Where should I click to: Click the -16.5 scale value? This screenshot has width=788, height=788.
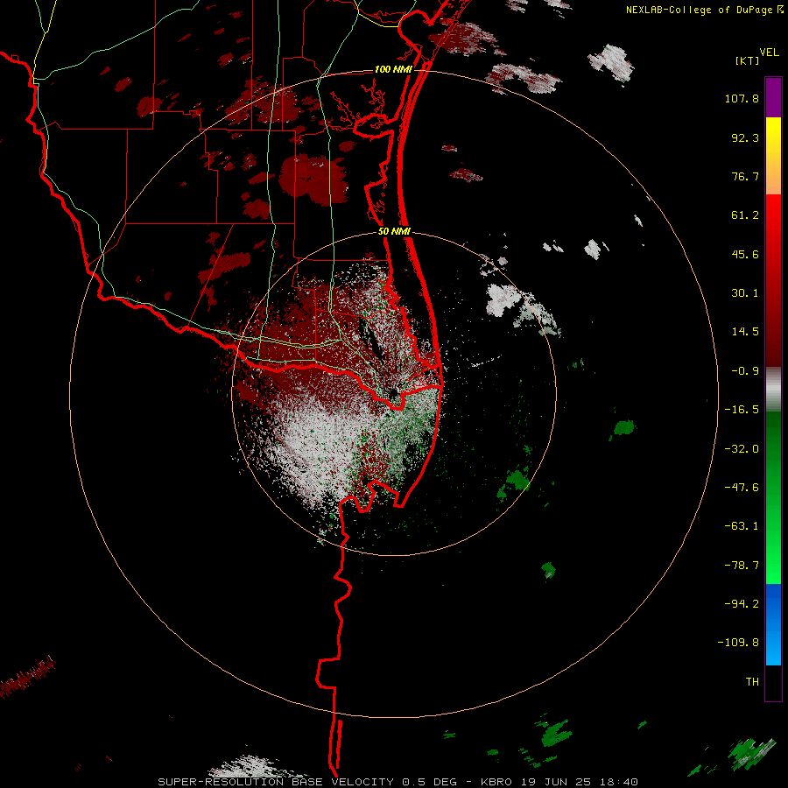tap(742, 410)
